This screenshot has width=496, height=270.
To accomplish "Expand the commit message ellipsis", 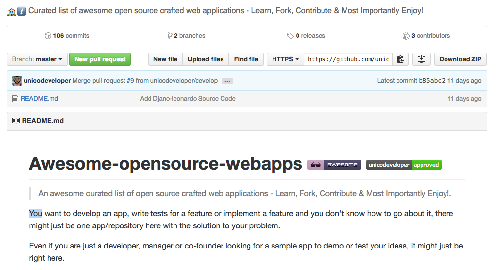I will coord(227,81).
